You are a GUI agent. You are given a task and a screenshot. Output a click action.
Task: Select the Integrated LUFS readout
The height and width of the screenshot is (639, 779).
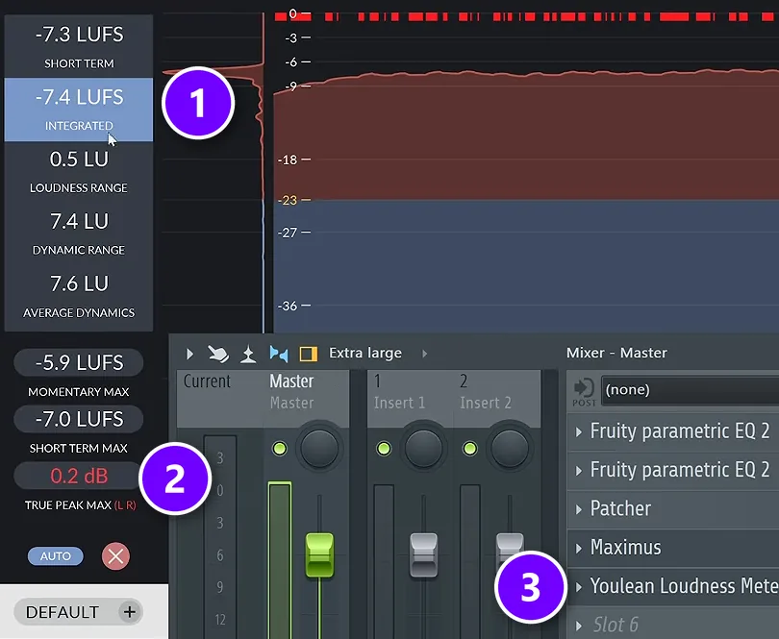(x=79, y=110)
